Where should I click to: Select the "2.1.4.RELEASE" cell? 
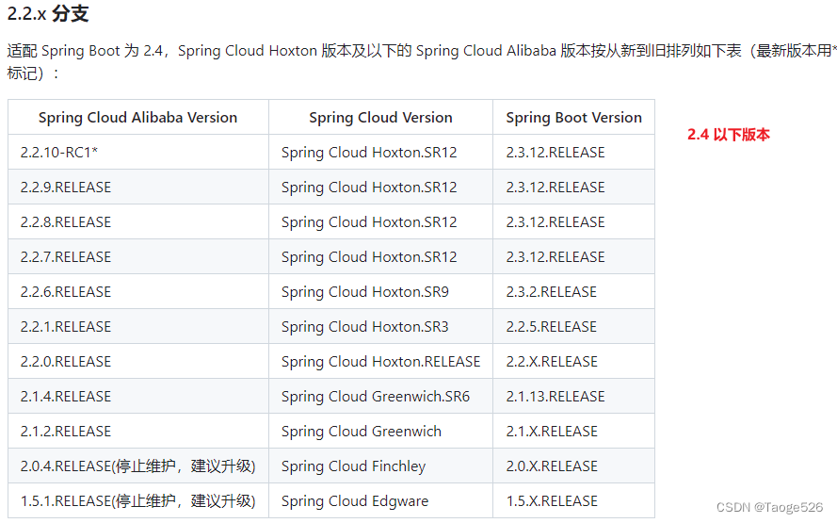[x=138, y=397]
